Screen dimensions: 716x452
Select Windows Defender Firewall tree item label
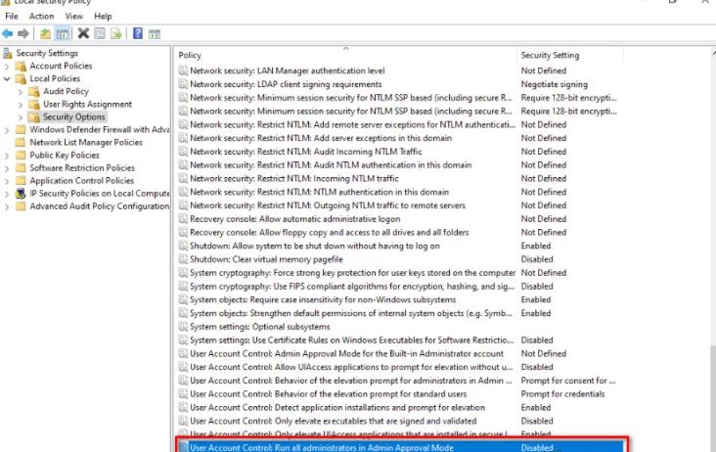click(99, 130)
